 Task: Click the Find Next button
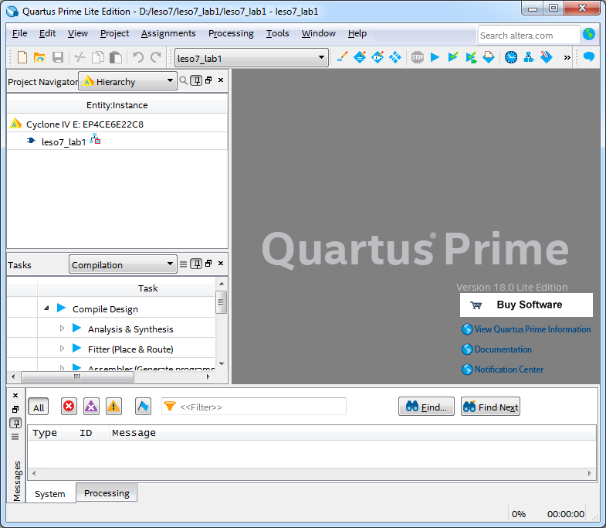click(490, 407)
